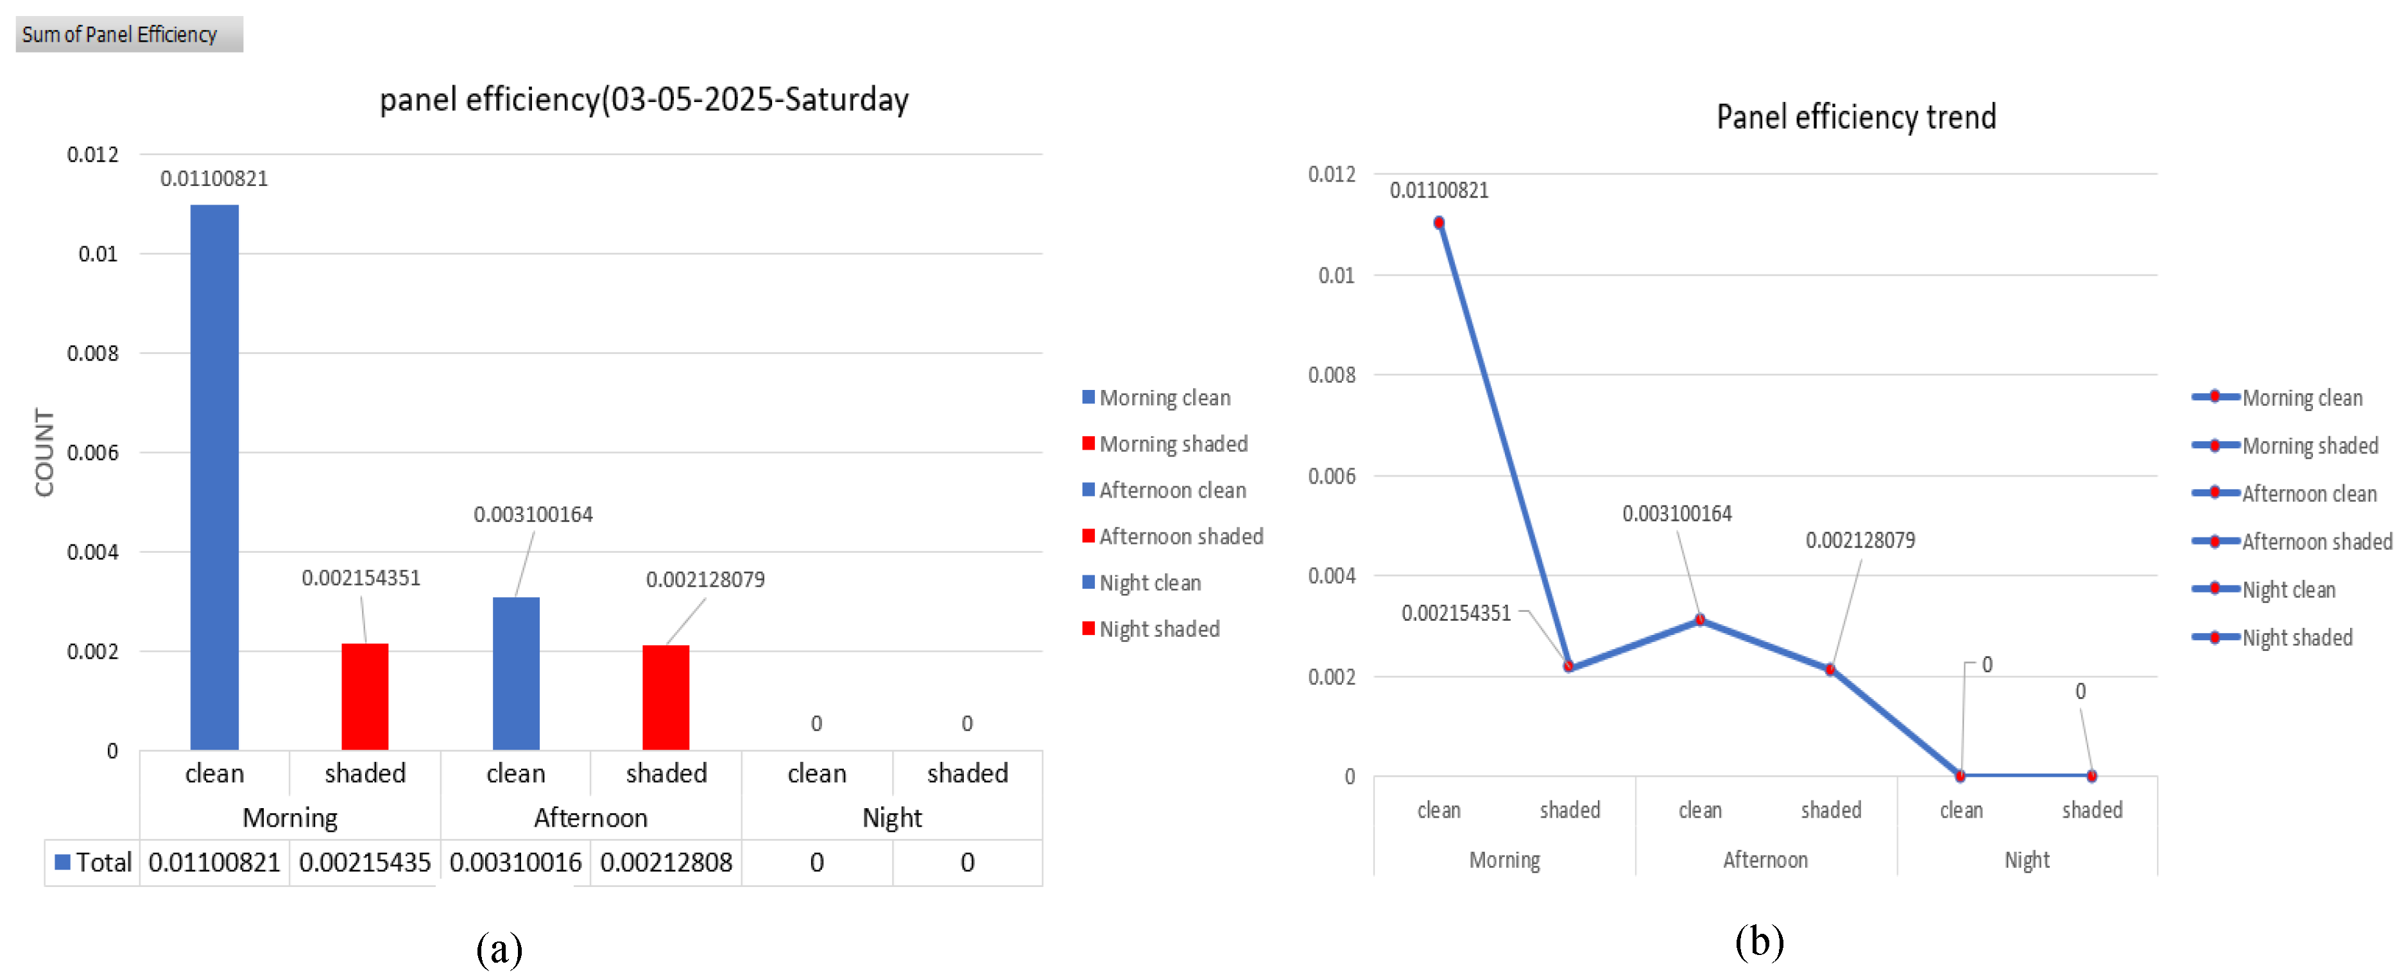Select the Panel efficiency trend chart title
Image resolution: width=2404 pixels, height=980 pixels.
[x=1855, y=117]
